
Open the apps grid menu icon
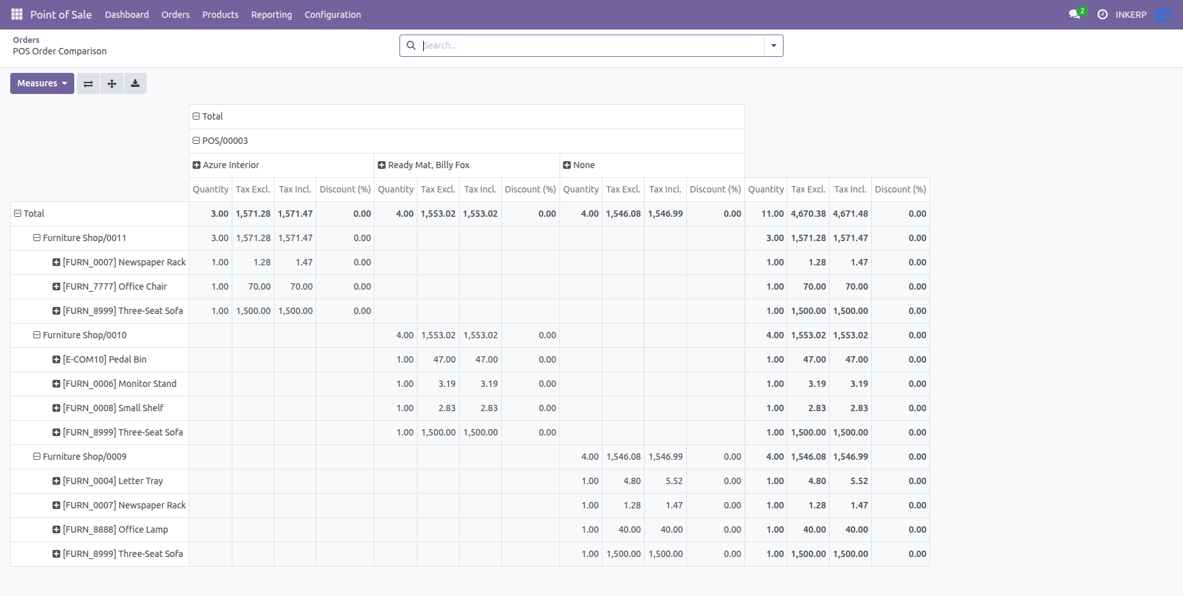17,14
